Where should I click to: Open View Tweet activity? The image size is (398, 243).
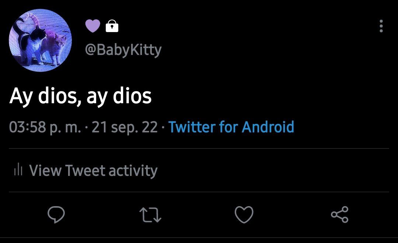86,170
